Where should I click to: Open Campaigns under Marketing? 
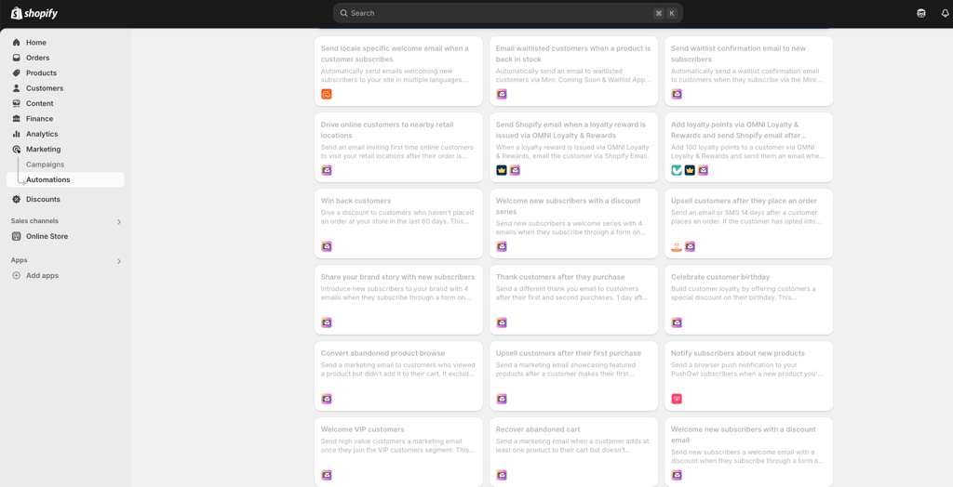point(45,165)
